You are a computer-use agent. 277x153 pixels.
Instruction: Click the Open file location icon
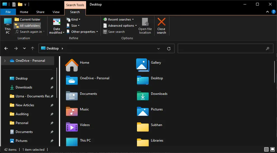[x=145, y=22]
